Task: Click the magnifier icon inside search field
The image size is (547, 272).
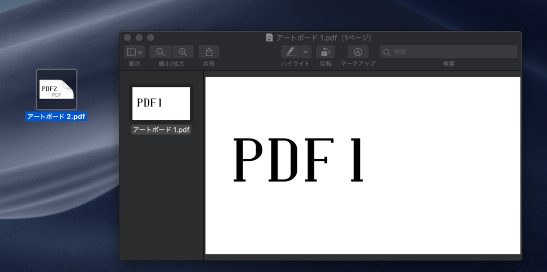Action: pos(387,52)
